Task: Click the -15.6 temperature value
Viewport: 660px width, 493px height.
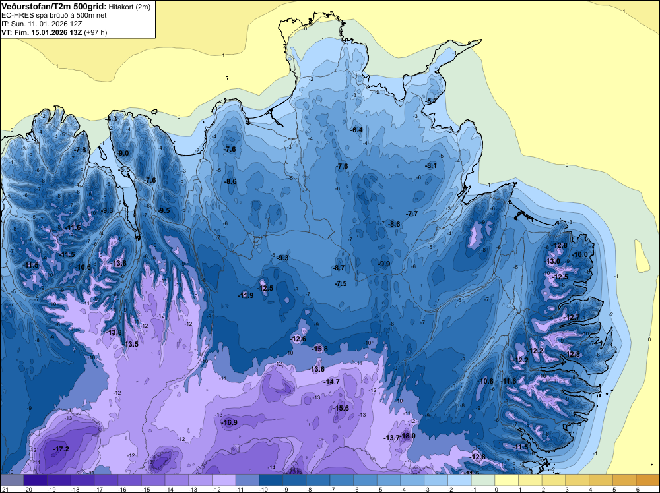Action: 341,408
